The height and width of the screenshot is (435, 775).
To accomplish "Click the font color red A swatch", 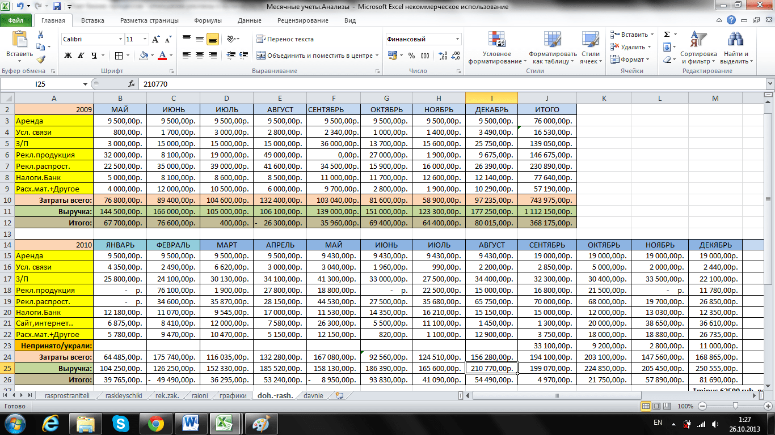I will [162, 56].
